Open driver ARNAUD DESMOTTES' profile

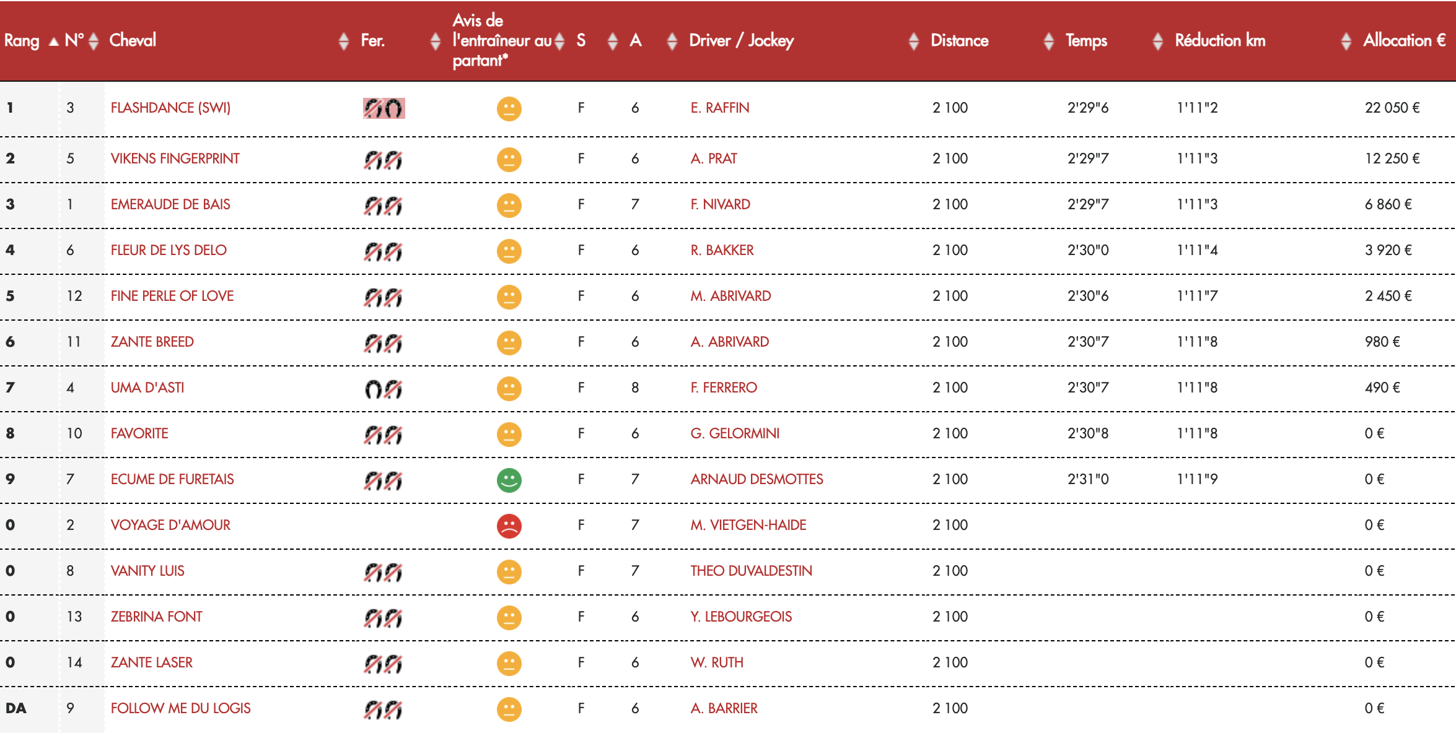point(757,479)
